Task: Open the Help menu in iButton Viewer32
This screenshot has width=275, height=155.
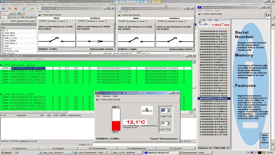Action: [217, 11]
